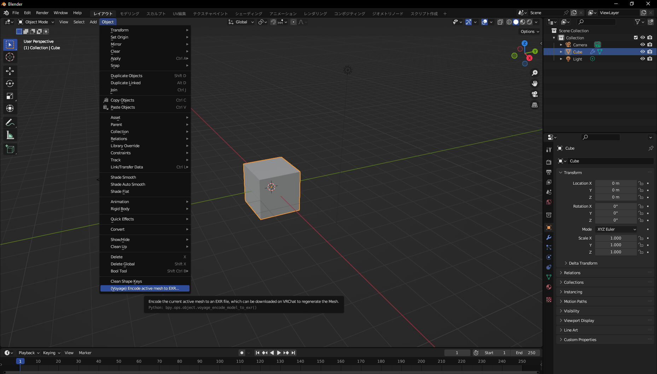Open the Scene properties tab
The width and height of the screenshot is (657, 374).
549,192
